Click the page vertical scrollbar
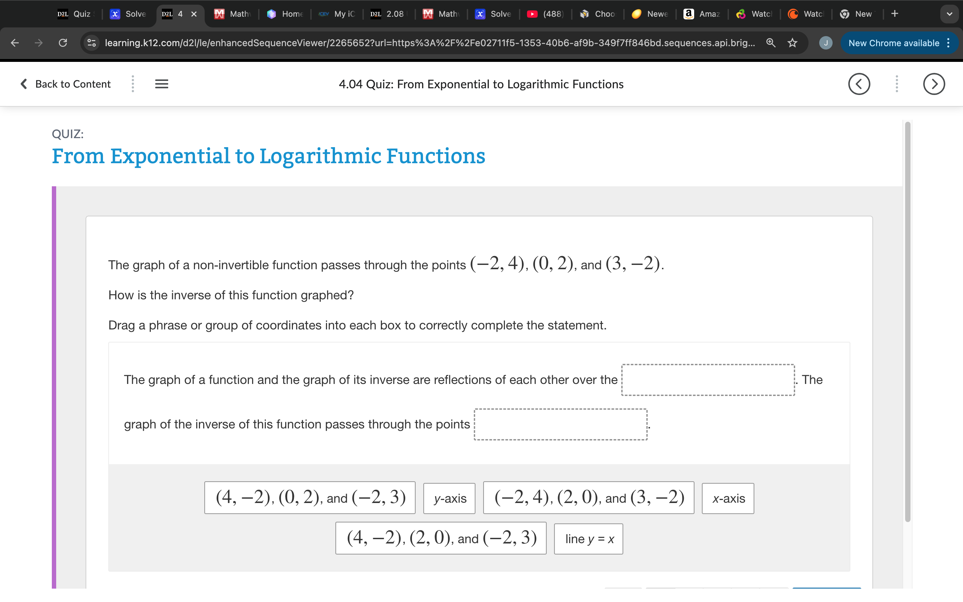963x602 pixels. click(x=907, y=322)
